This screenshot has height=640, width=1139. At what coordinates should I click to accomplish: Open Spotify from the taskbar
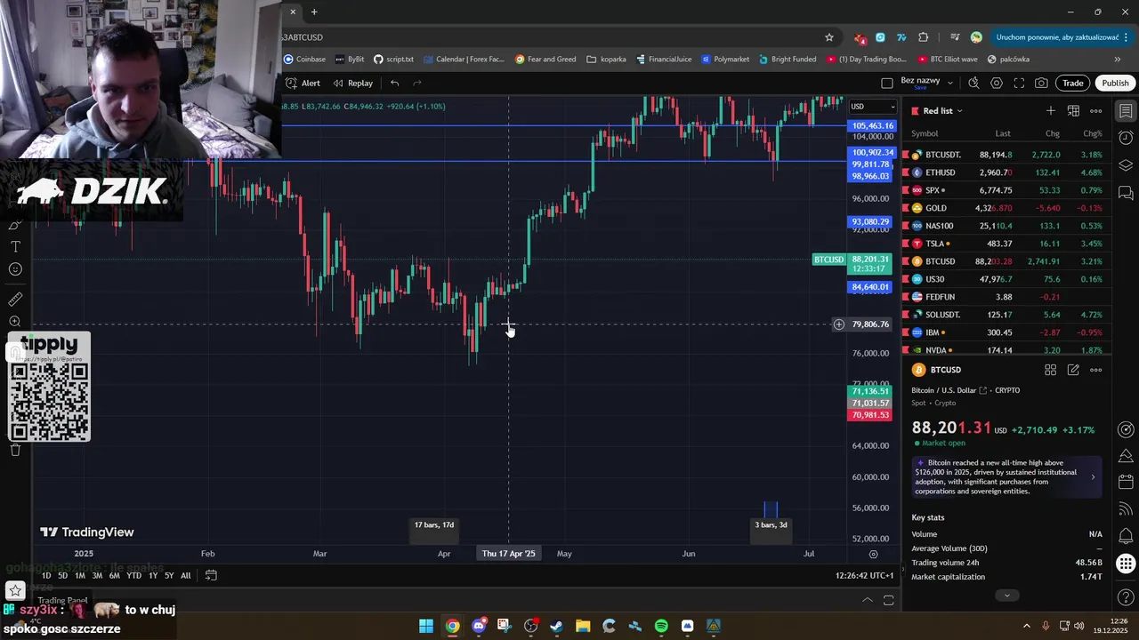pyautogui.click(x=661, y=627)
